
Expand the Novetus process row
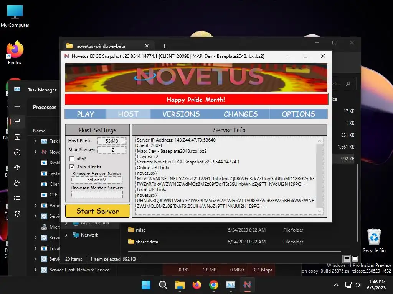click(x=35, y=152)
